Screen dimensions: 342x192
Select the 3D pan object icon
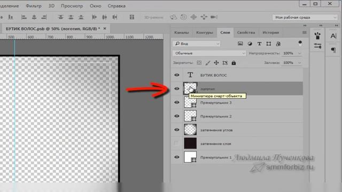pos(193,17)
